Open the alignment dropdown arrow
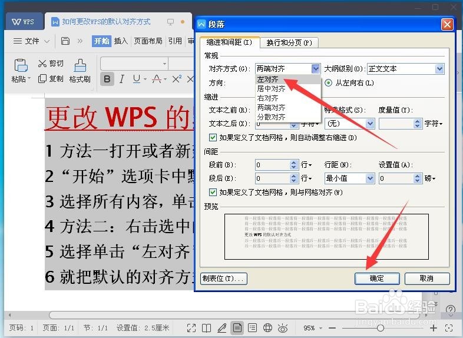The width and height of the screenshot is (463, 338). click(x=316, y=69)
